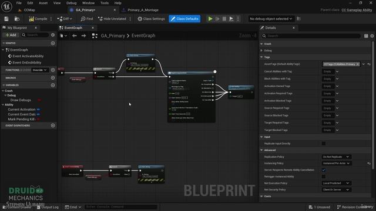Toggle Server Respects Remote Ability Cancellation
Screen dimensions: 376x211
[x=324, y=170]
